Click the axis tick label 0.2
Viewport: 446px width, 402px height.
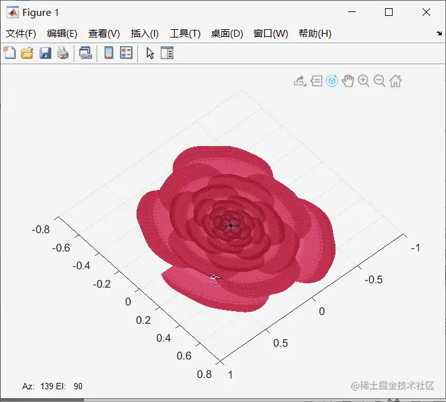point(143,320)
